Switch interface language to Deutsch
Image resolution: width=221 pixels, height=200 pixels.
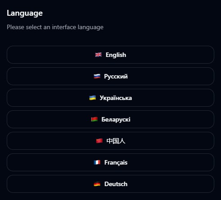(x=110, y=184)
